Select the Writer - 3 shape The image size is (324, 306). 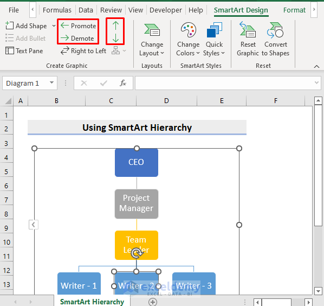[x=194, y=284]
